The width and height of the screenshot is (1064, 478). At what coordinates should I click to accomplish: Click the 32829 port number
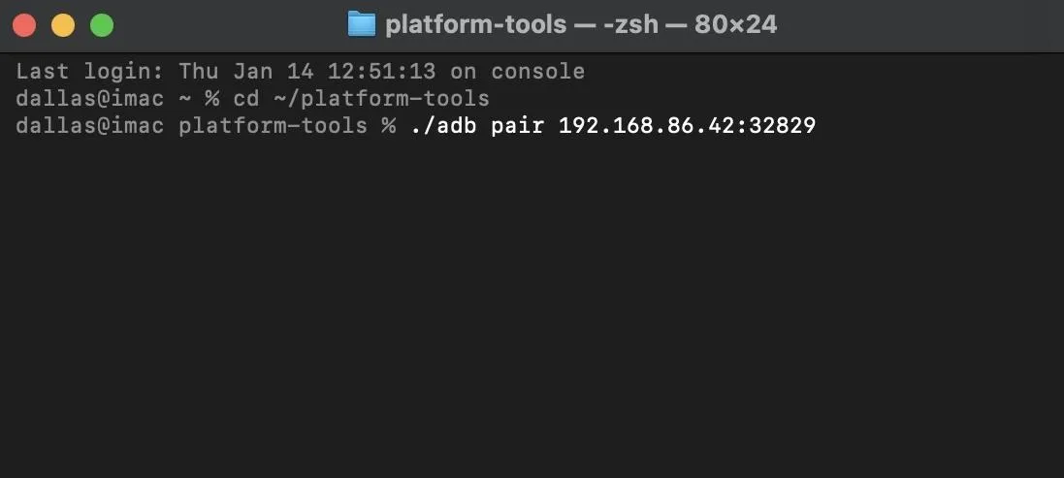click(782, 125)
